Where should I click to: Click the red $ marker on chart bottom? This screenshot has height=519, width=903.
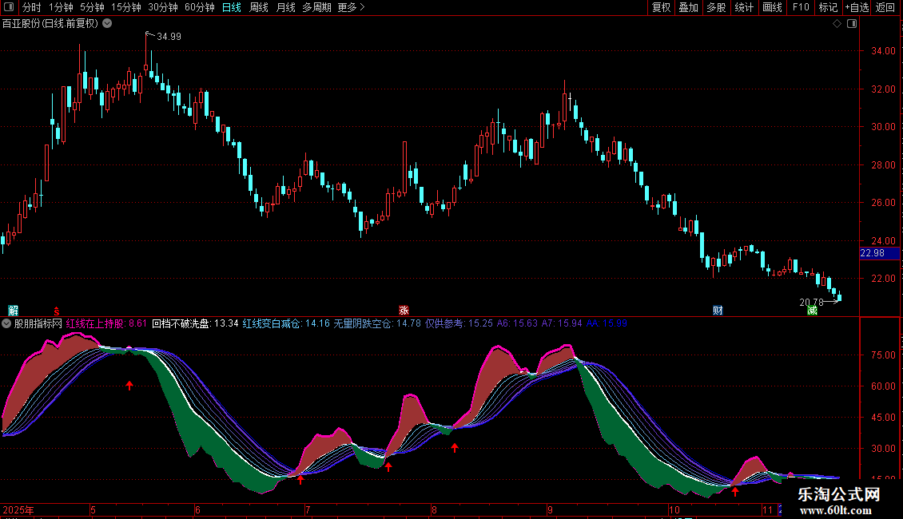click(56, 310)
